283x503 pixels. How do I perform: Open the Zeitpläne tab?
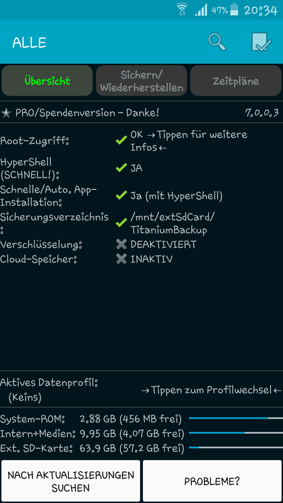click(x=236, y=81)
